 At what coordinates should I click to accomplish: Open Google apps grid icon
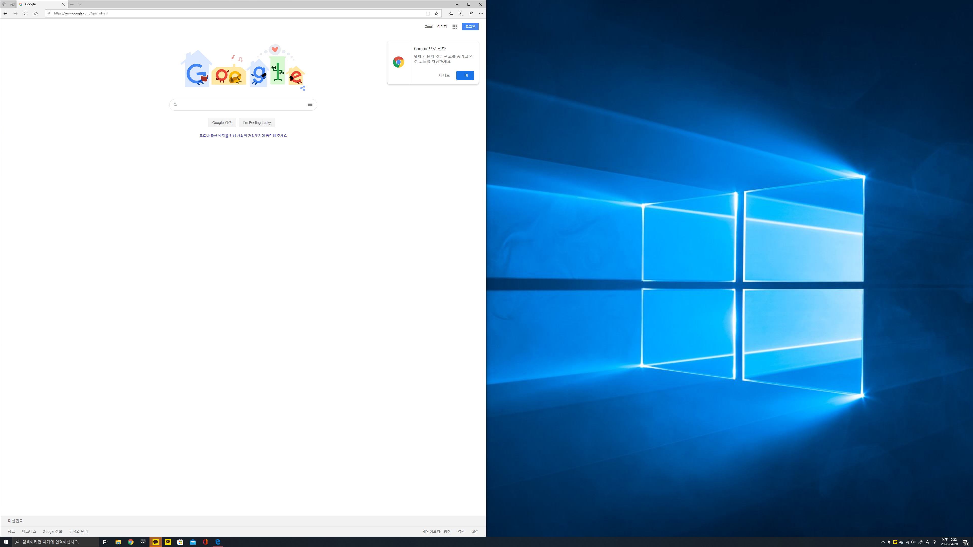(454, 27)
